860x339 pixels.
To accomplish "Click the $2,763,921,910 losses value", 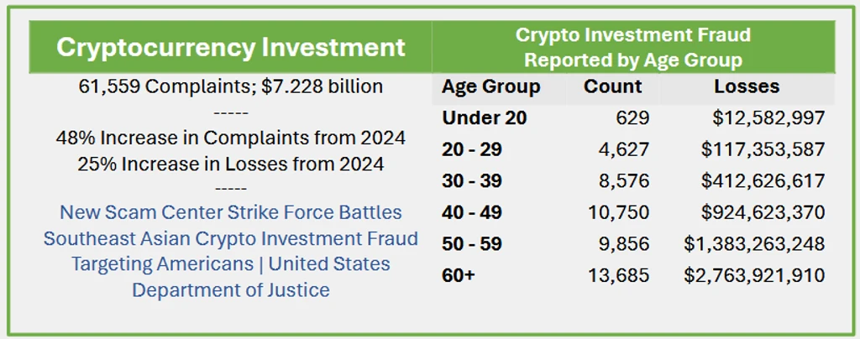I will (x=754, y=275).
